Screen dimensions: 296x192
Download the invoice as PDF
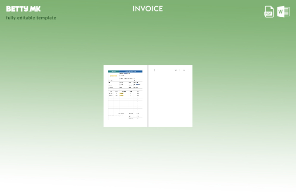click(269, 12)
